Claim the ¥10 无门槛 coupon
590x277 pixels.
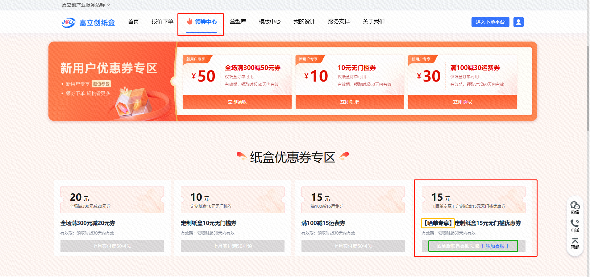[x=350, y=102]
